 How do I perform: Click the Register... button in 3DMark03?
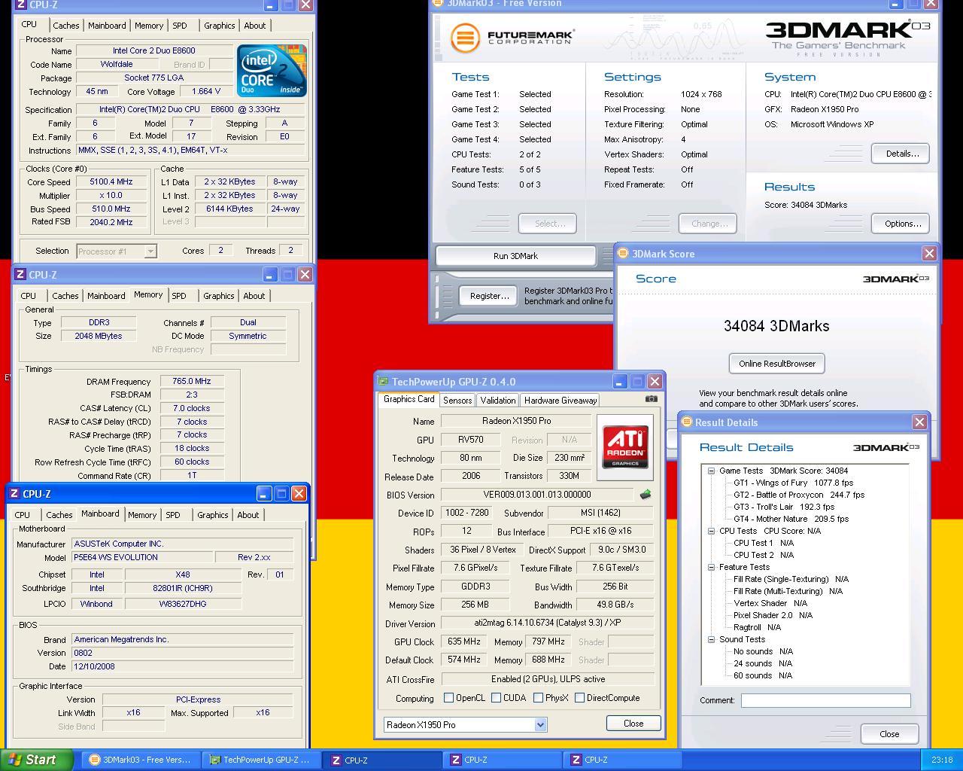pyautogui.click(x=489, y=296)
